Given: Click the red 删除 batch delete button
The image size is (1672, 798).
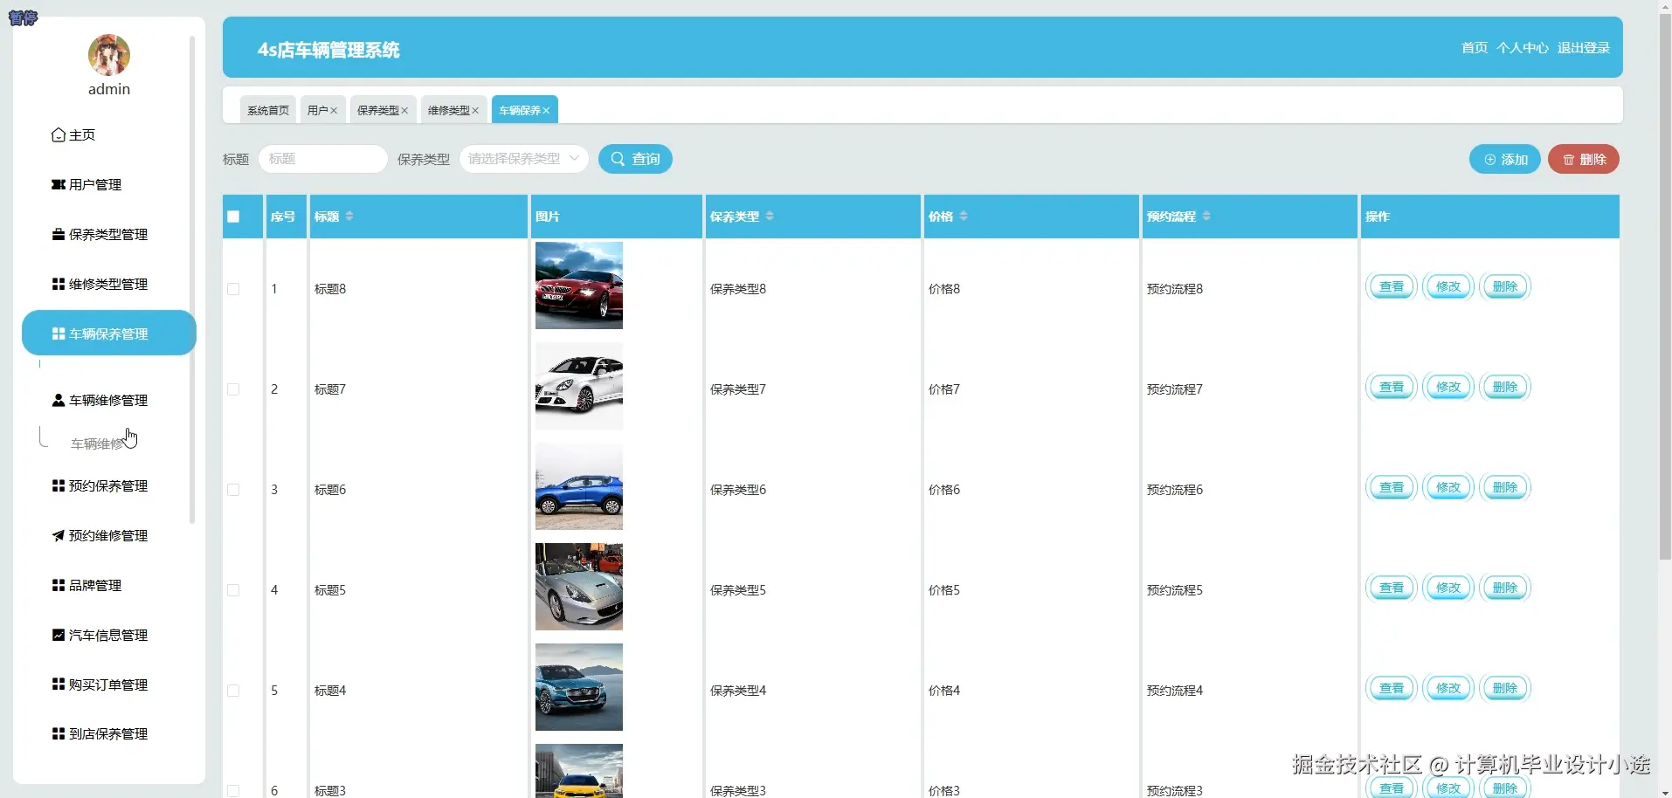Looking at the screenshot, I should click(1584, 159).
